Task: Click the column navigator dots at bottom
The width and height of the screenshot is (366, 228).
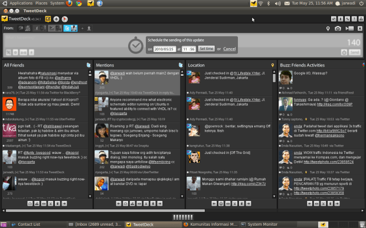Action: 183,217
